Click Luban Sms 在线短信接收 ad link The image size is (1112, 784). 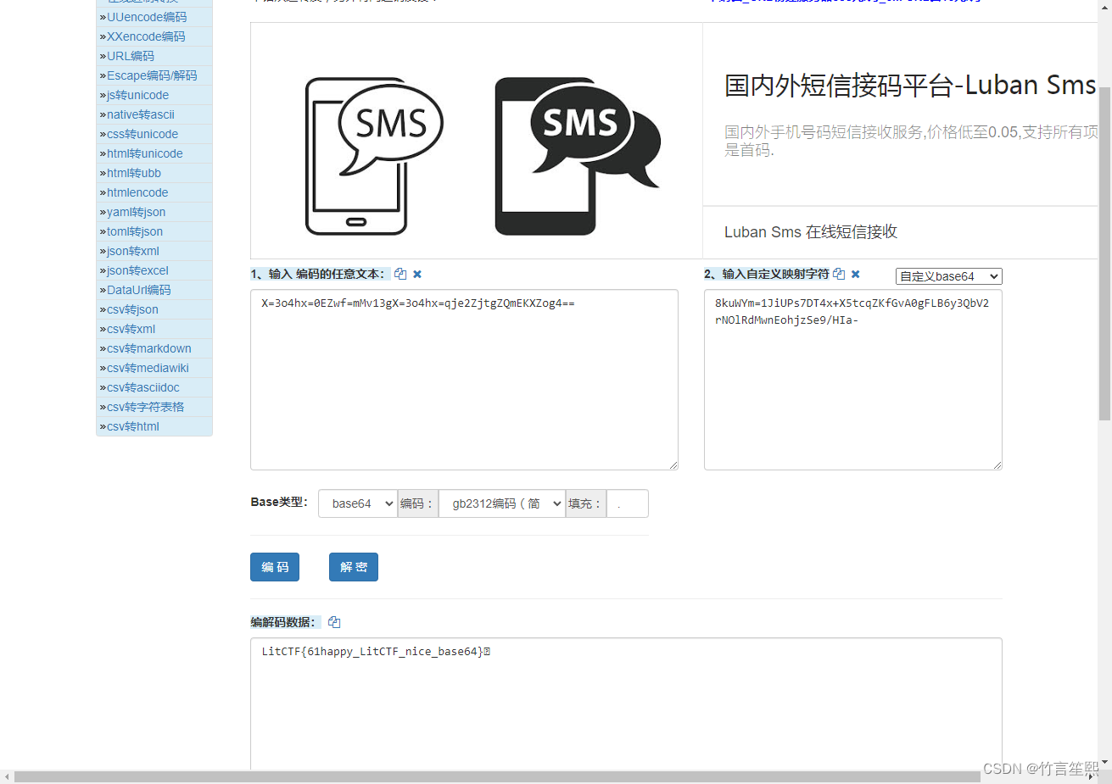(x=811, y=232)
